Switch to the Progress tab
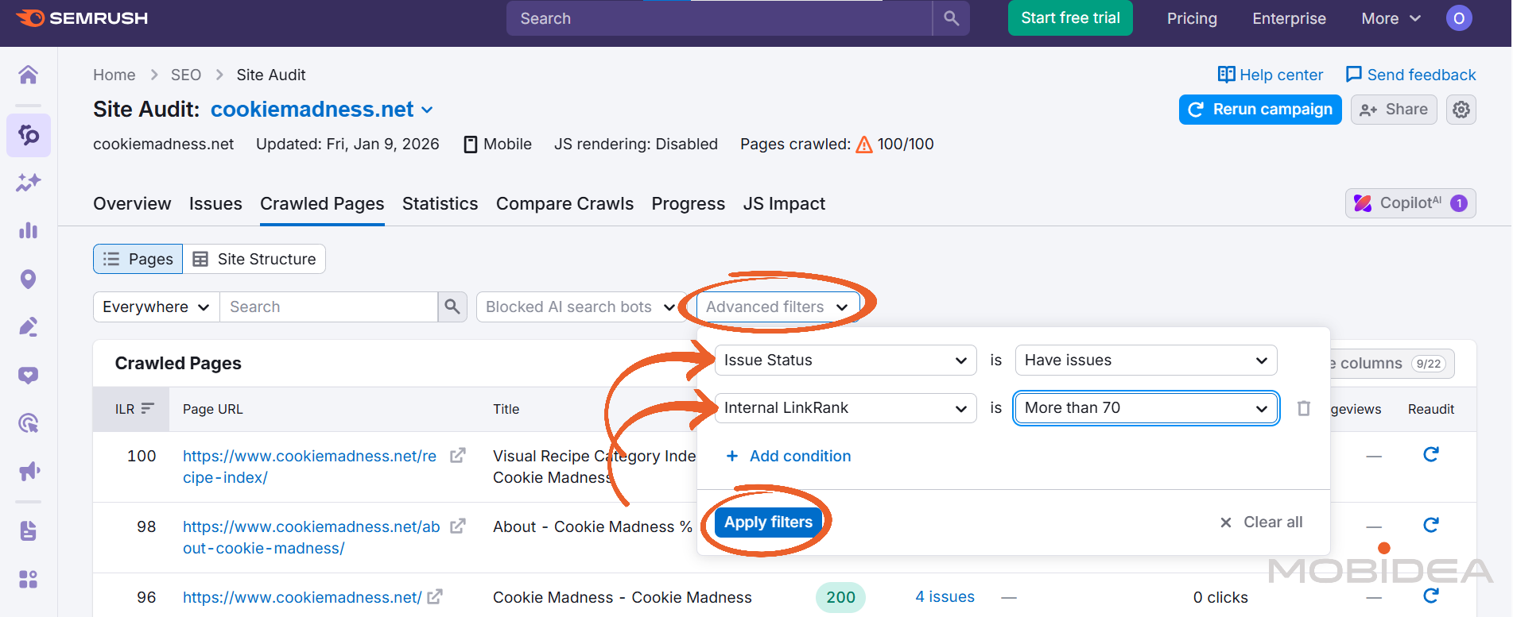The height and width of the screenshot is (617, 1513). (688, 204)
